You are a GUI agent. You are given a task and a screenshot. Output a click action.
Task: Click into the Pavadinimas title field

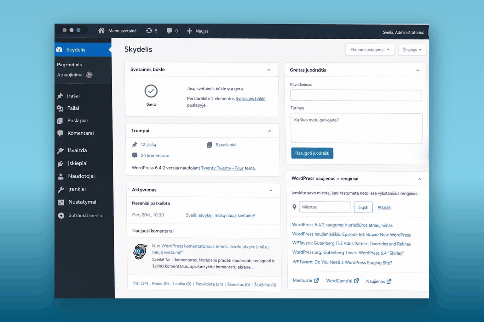[356, 96]
